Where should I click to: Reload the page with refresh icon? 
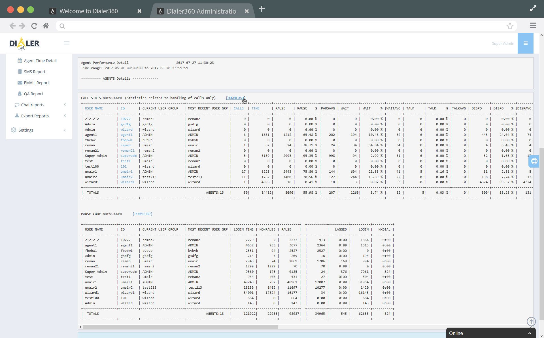coord(34,26)
